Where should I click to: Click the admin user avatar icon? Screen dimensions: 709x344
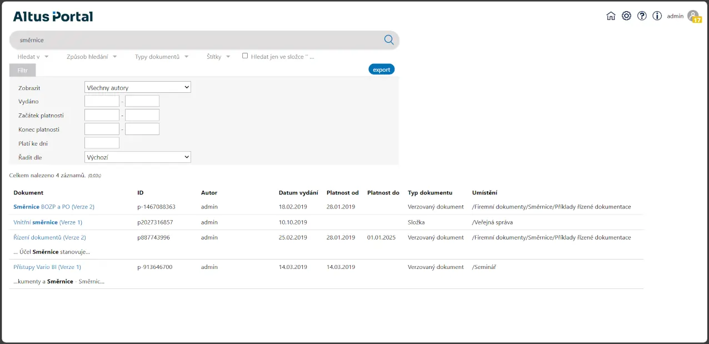pyautogui.click(x=693, y=16)
